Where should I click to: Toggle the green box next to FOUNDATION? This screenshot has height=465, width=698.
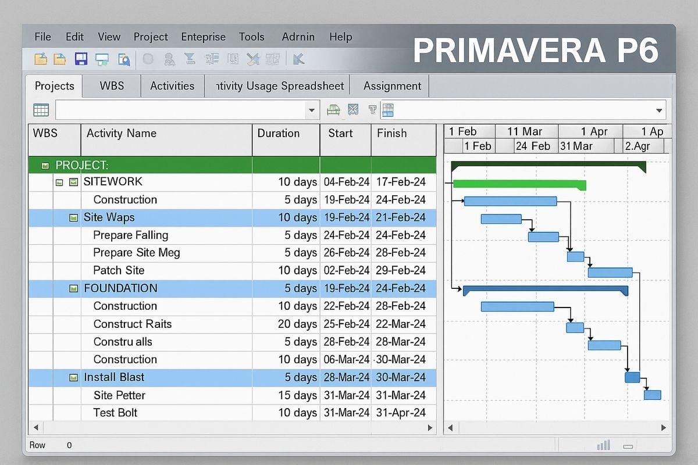pos(73,288)
